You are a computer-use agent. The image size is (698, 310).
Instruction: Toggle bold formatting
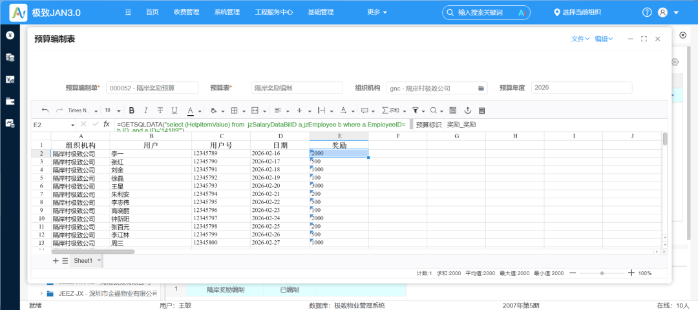point(131,110)
